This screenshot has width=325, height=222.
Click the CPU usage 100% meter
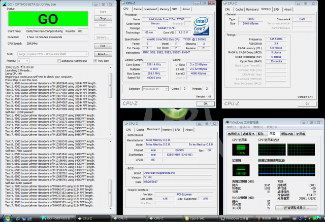click(241, 150)
